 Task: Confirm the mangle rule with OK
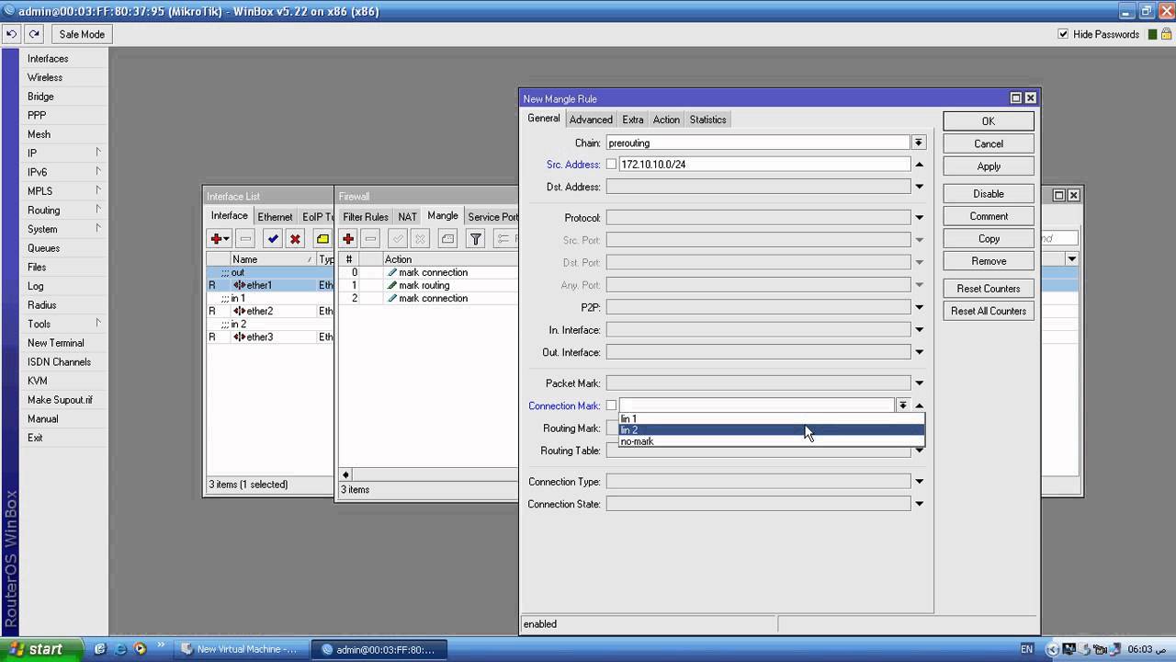coord(989,121)
